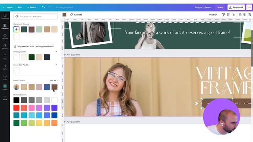Select navy Primary Palette swatch
This screenshot has width=253, height=142.
47,57
